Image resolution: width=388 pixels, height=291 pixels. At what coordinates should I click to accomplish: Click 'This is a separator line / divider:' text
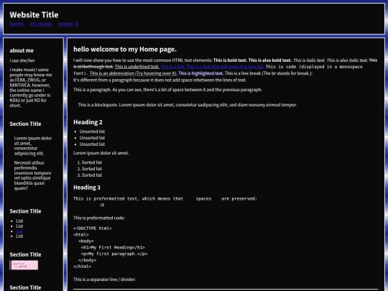(x=104, y=280)
